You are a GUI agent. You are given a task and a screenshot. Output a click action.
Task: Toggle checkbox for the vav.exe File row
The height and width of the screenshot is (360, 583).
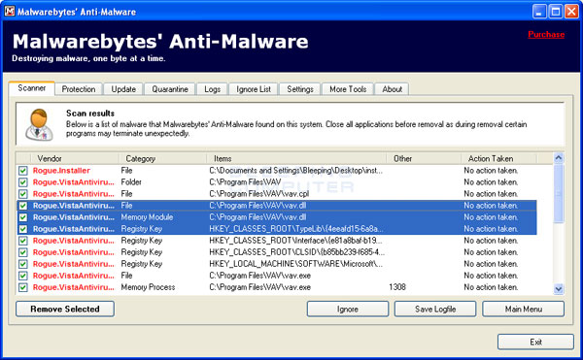tap(23, 276)
